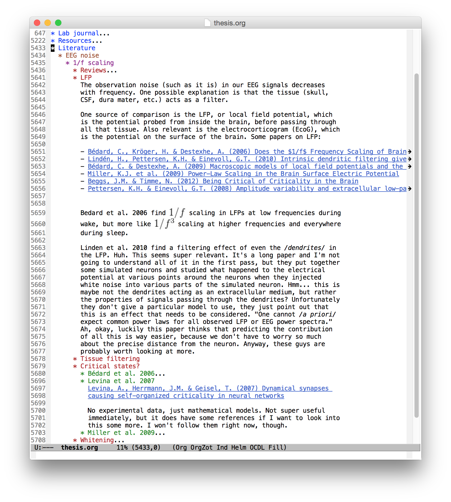Expand the Bédard et al. 2006 heading

coord(123,374)
